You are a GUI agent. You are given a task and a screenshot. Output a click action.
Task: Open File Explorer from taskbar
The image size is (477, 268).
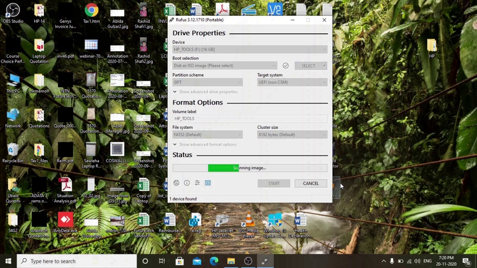231,261
